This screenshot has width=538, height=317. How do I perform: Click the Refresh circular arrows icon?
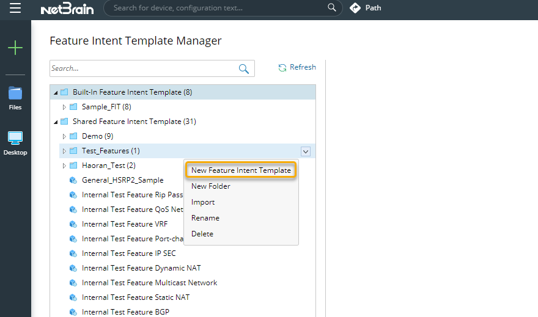(x=282, y=68)
